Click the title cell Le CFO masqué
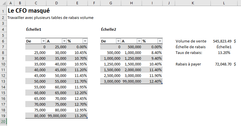 click(x=29, y=11)
